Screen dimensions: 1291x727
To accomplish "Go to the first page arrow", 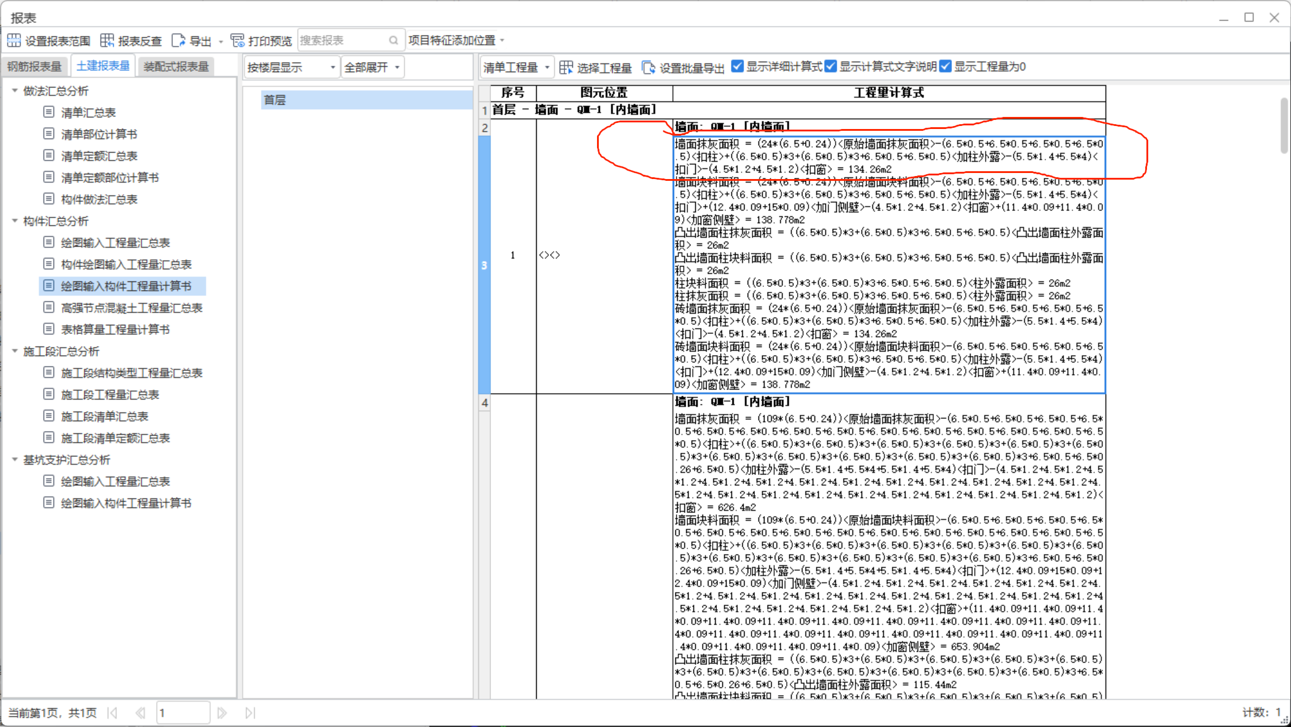I will [112, 713].
